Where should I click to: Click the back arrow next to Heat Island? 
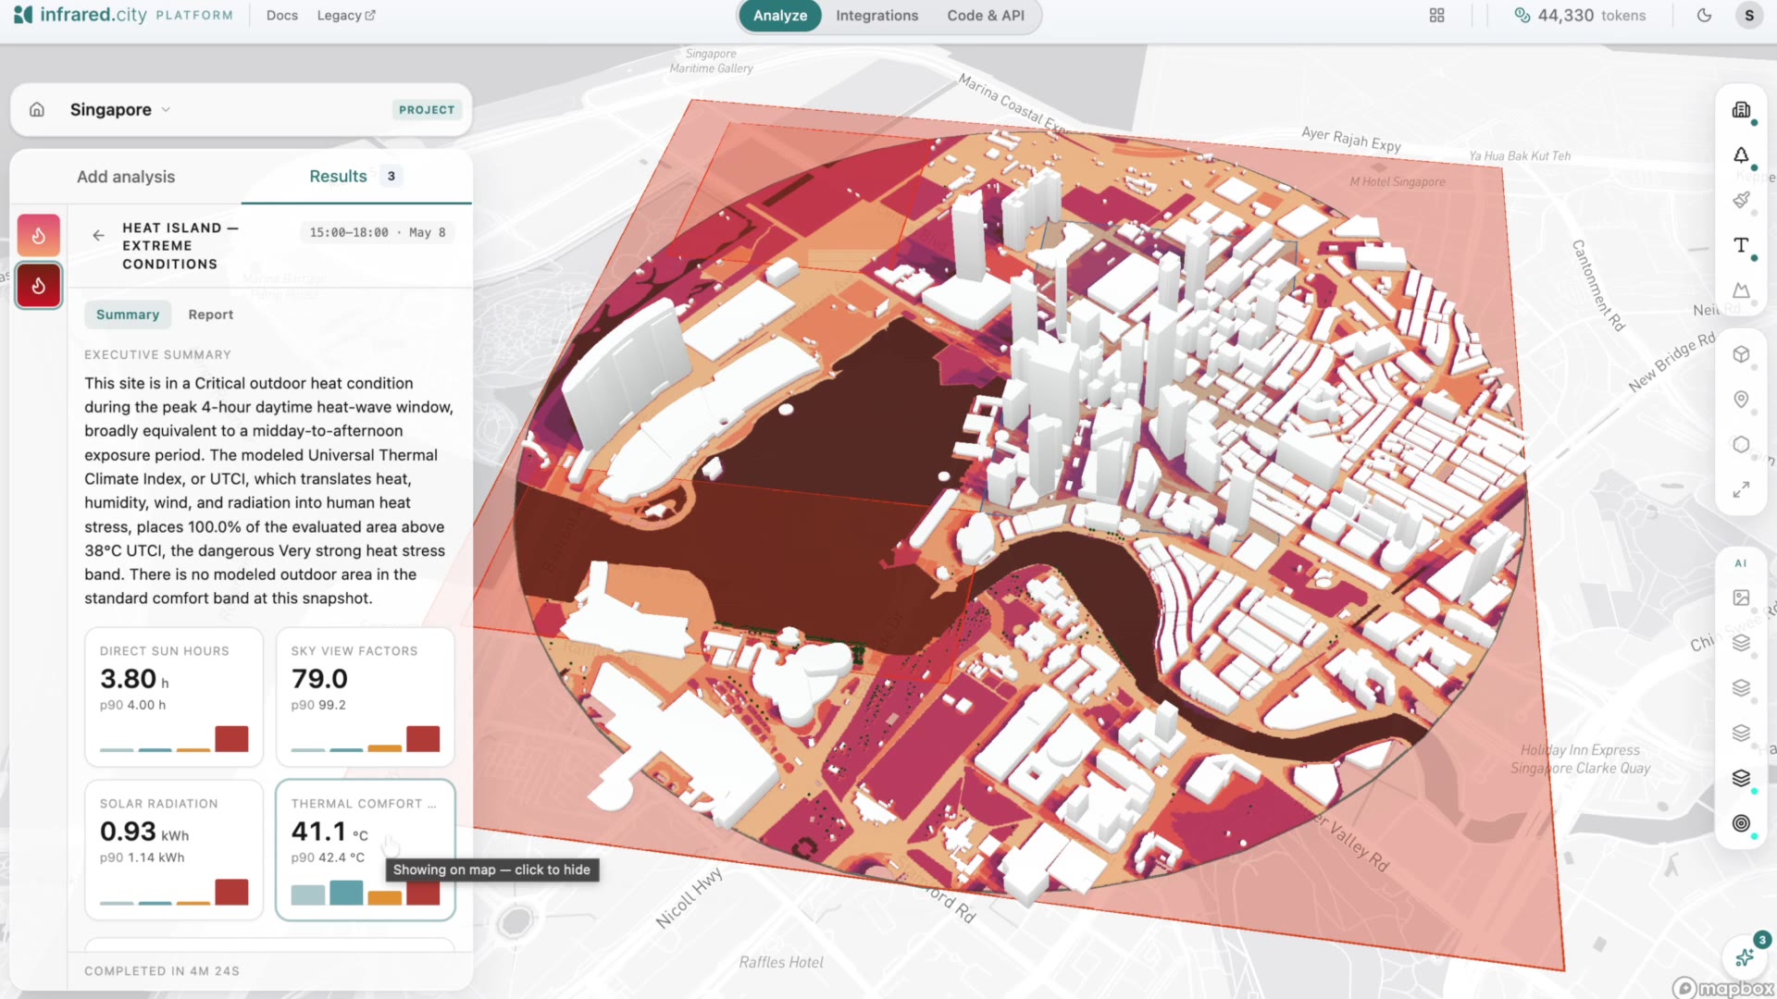(x=98, y=235)
